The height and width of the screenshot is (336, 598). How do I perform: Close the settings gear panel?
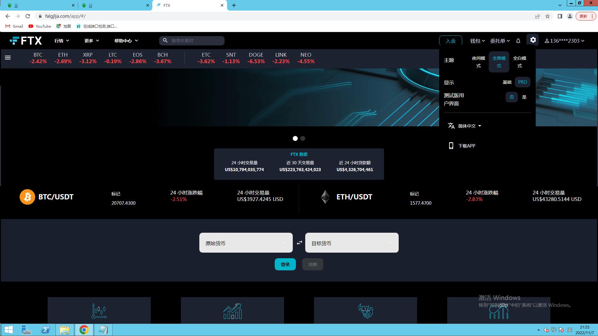click(533, 40)
